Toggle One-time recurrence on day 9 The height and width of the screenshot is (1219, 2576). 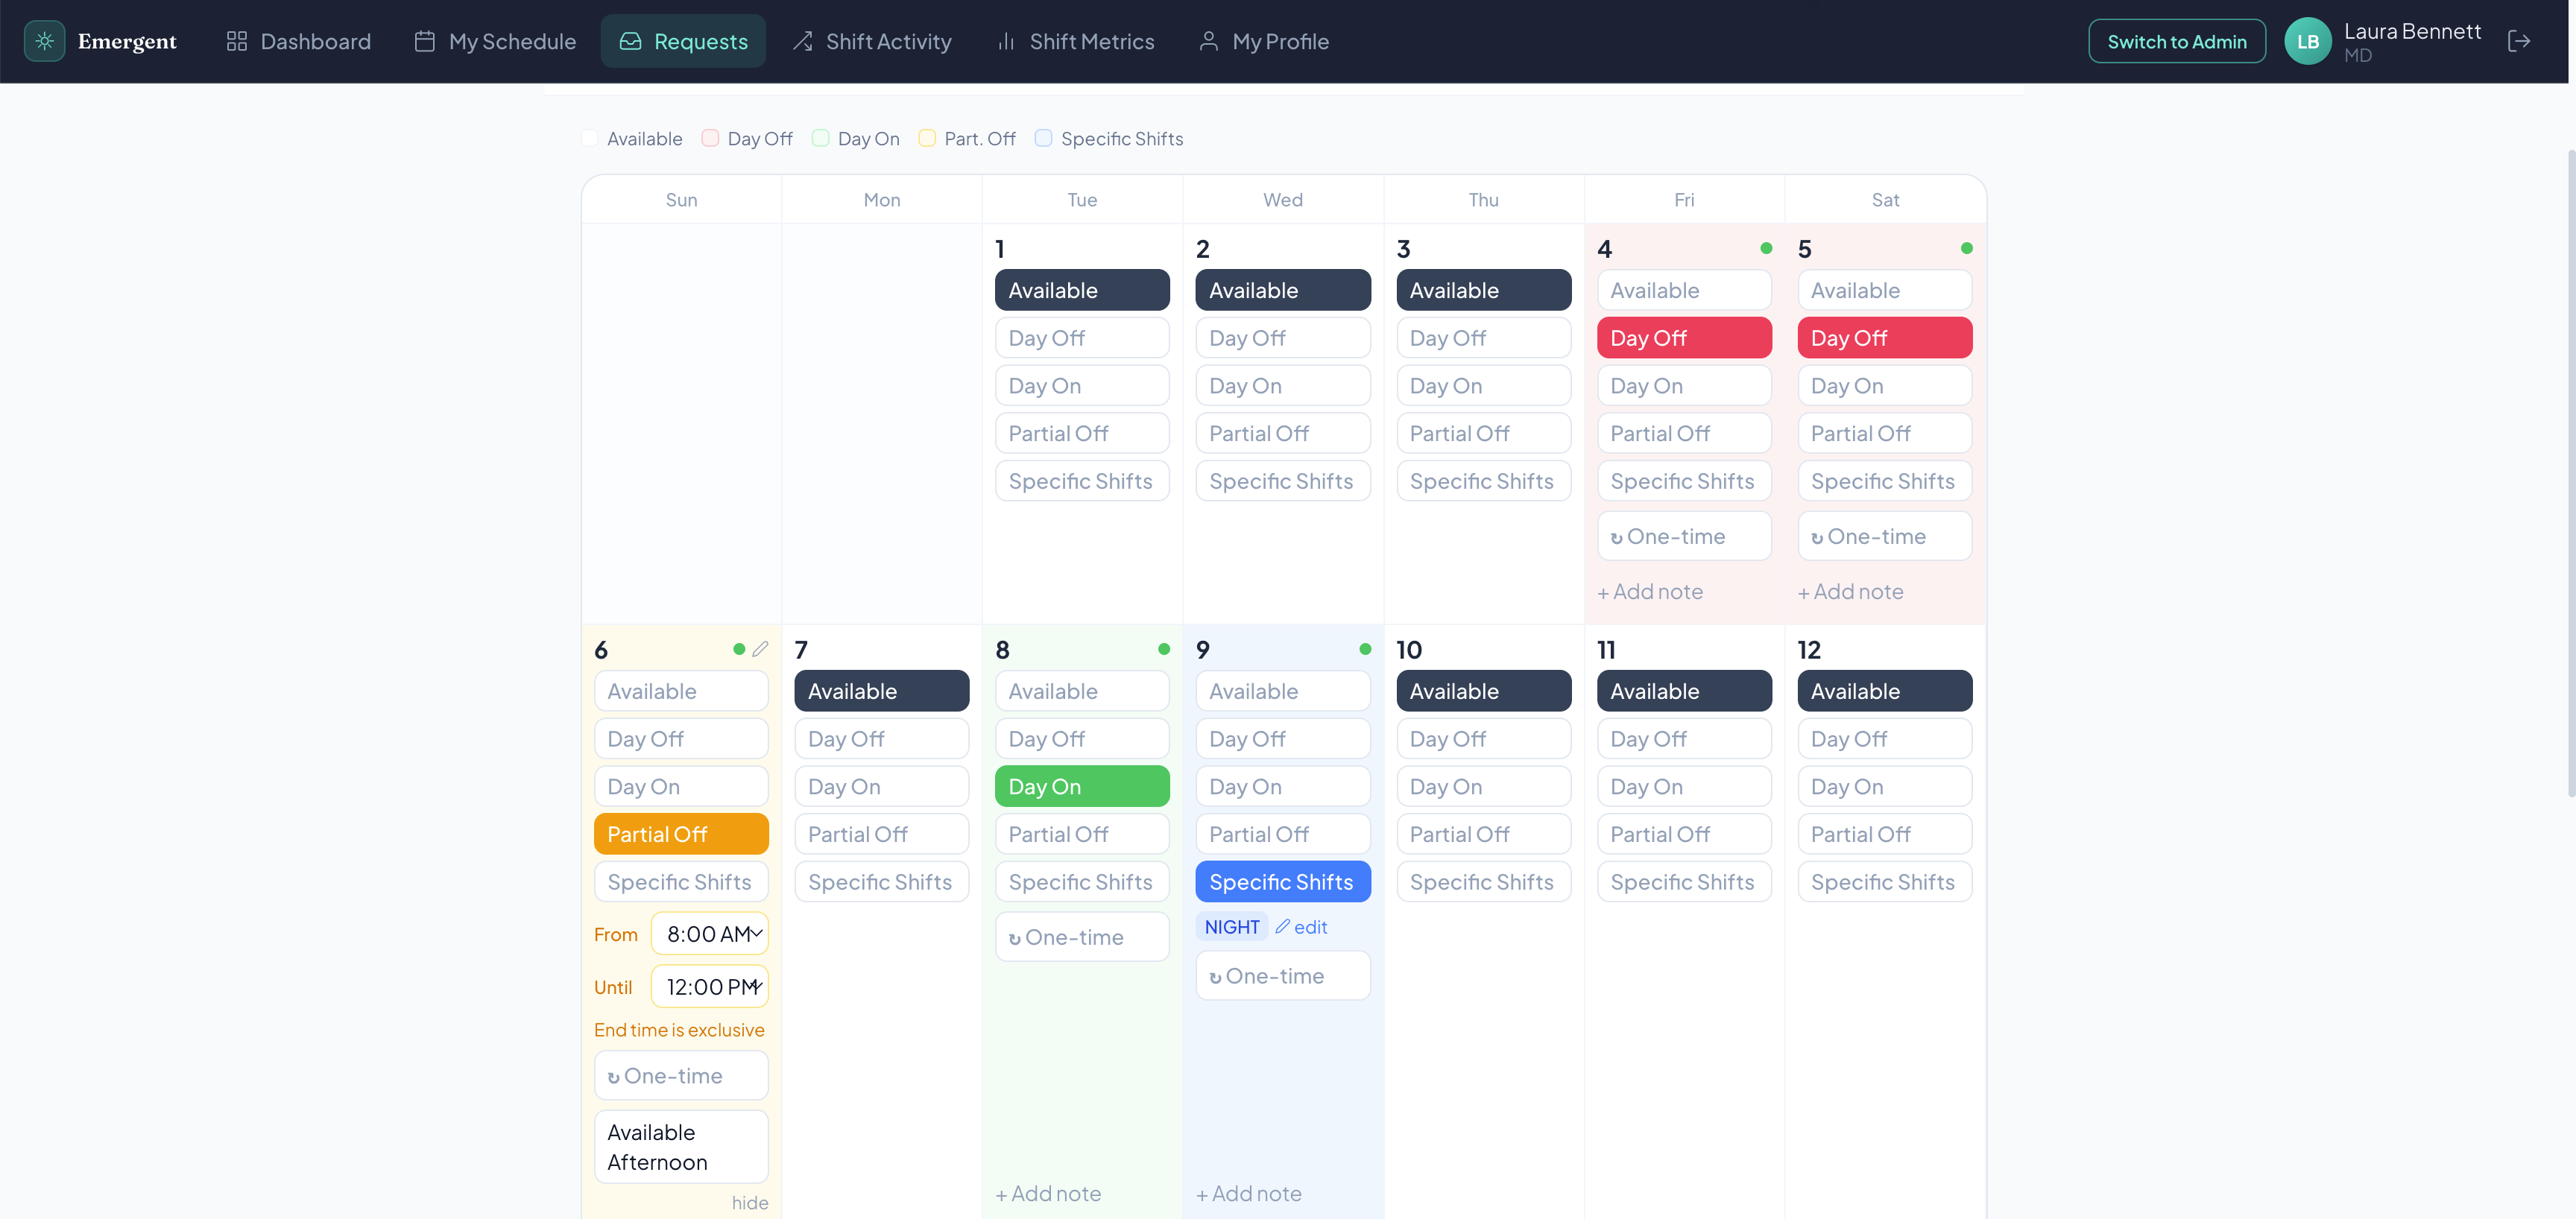[1283, 976]
